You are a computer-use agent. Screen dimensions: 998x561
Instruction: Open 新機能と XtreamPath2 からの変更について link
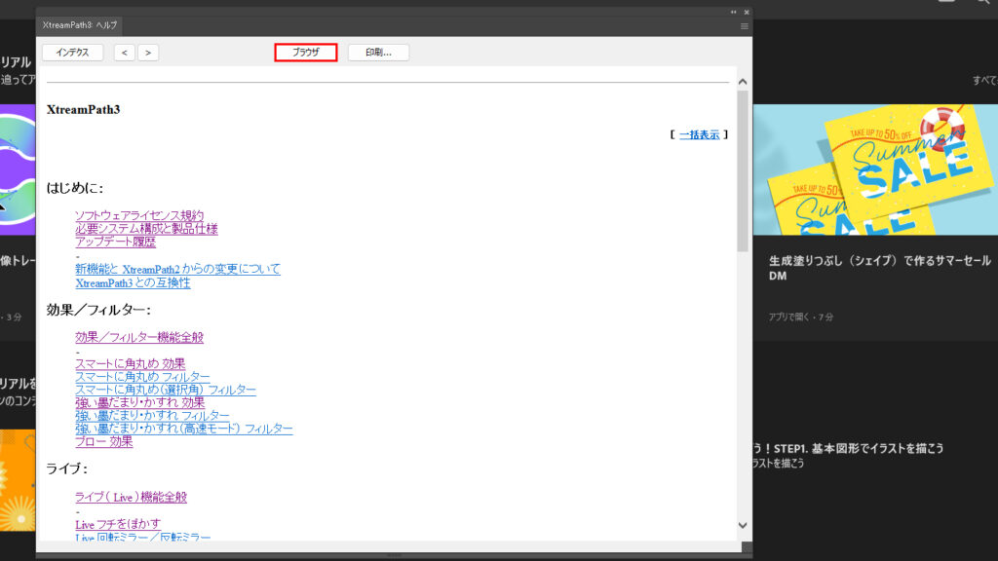point(177,269)
